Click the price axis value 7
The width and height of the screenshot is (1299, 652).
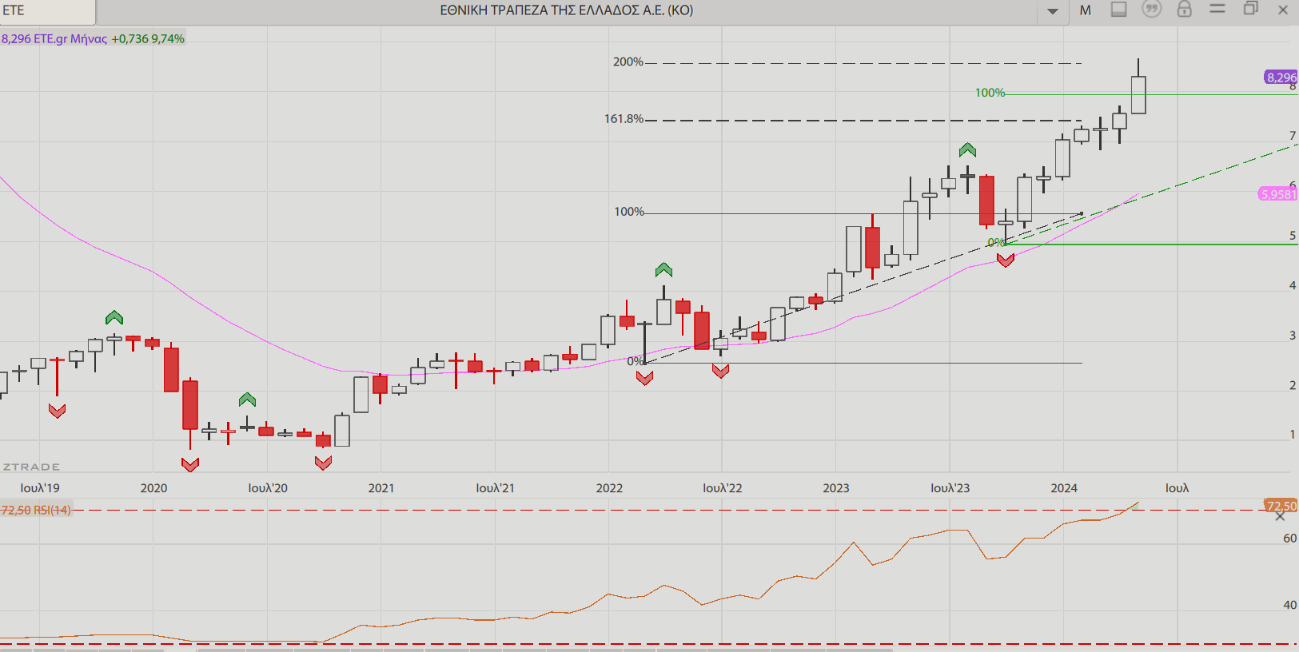(x=1293, y=136)
